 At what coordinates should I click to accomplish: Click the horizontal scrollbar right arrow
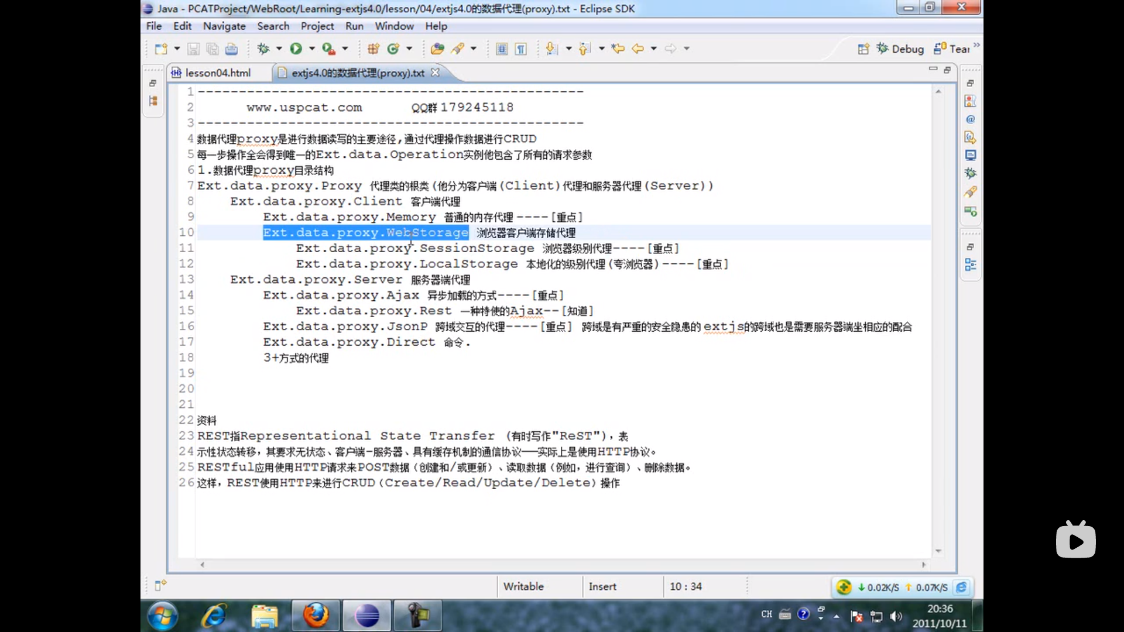point(924,565)
